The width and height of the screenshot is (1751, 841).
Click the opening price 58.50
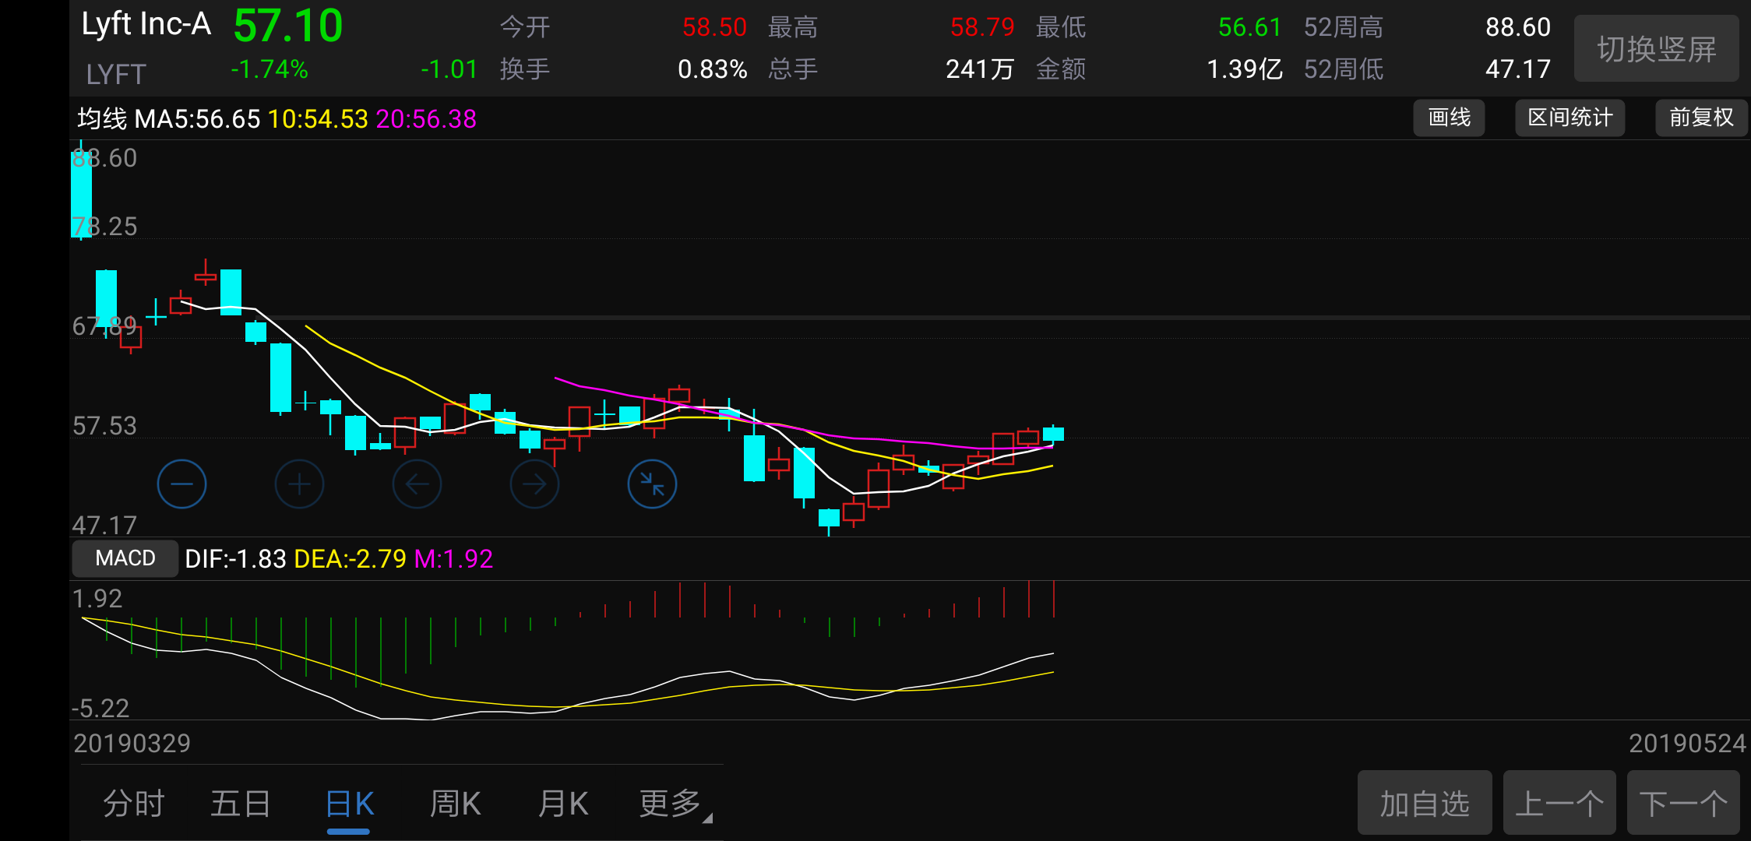tap(714, 27)
